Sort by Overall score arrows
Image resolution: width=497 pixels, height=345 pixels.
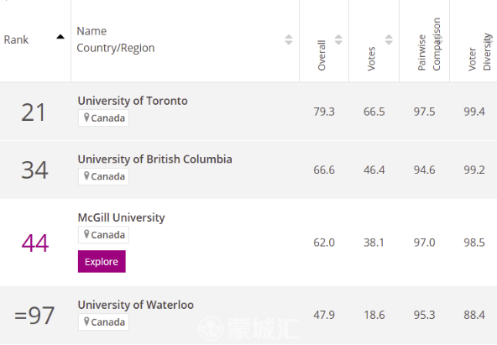[338, 39]
